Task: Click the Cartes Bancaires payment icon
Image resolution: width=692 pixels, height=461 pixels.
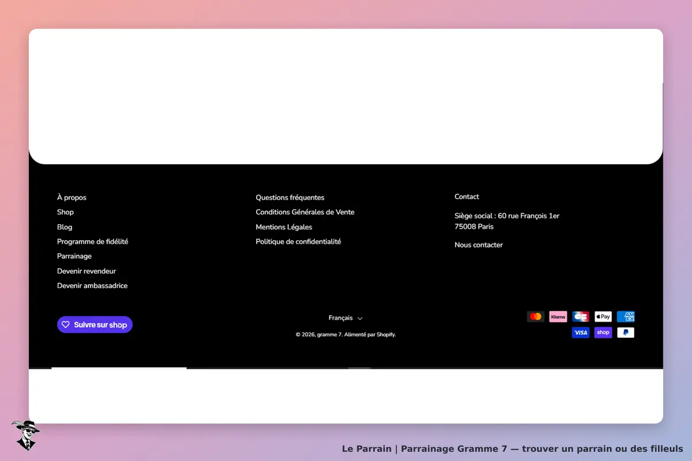Action: tap(581, 316)
